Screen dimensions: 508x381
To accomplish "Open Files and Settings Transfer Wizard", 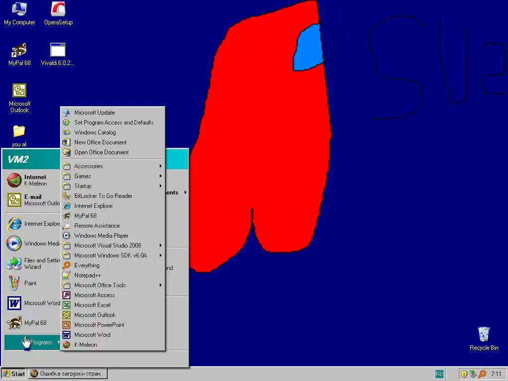I will (x=32, y=263).
